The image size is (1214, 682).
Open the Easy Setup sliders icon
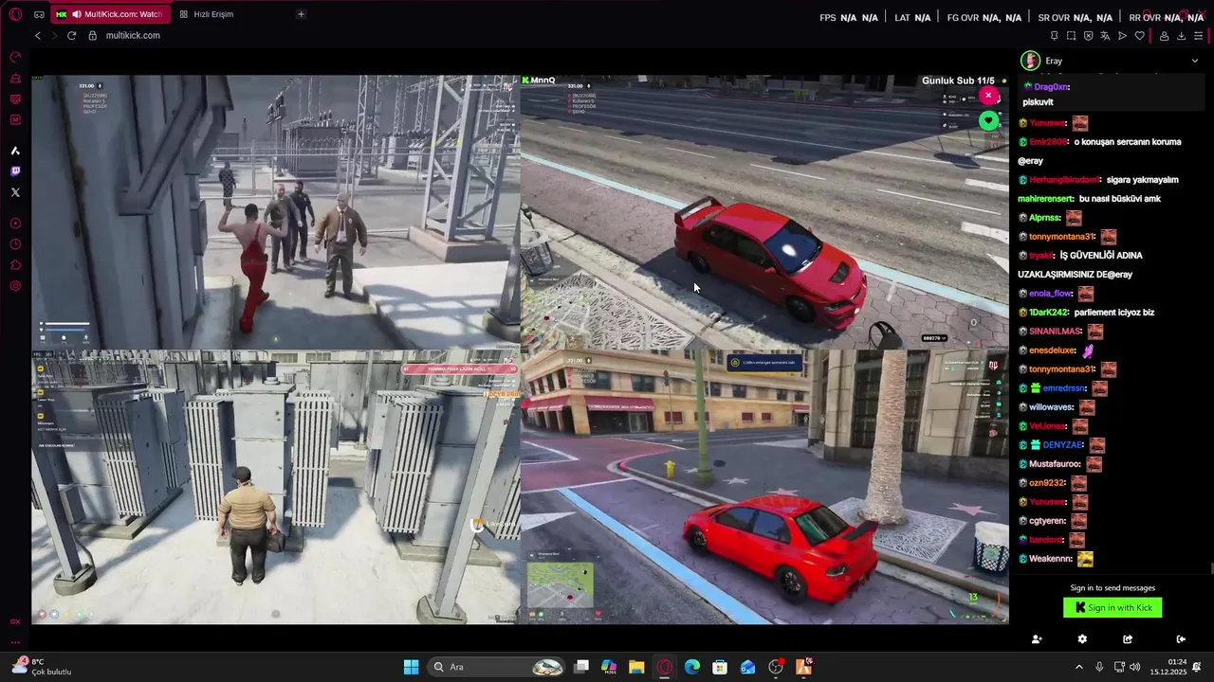coord(1198,36)
